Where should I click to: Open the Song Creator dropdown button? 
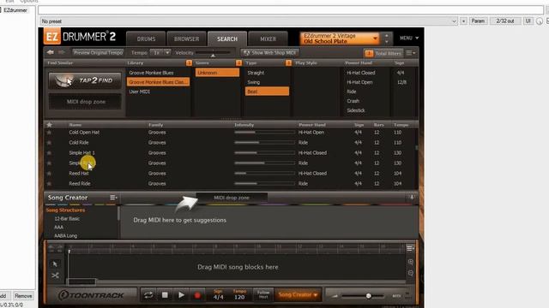(x=298, y=294)
